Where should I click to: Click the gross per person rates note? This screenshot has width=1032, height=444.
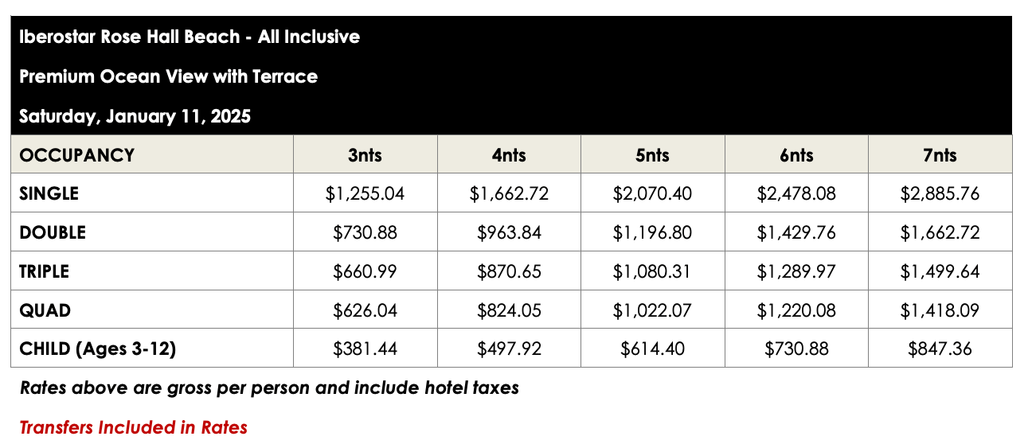point(269,388)
